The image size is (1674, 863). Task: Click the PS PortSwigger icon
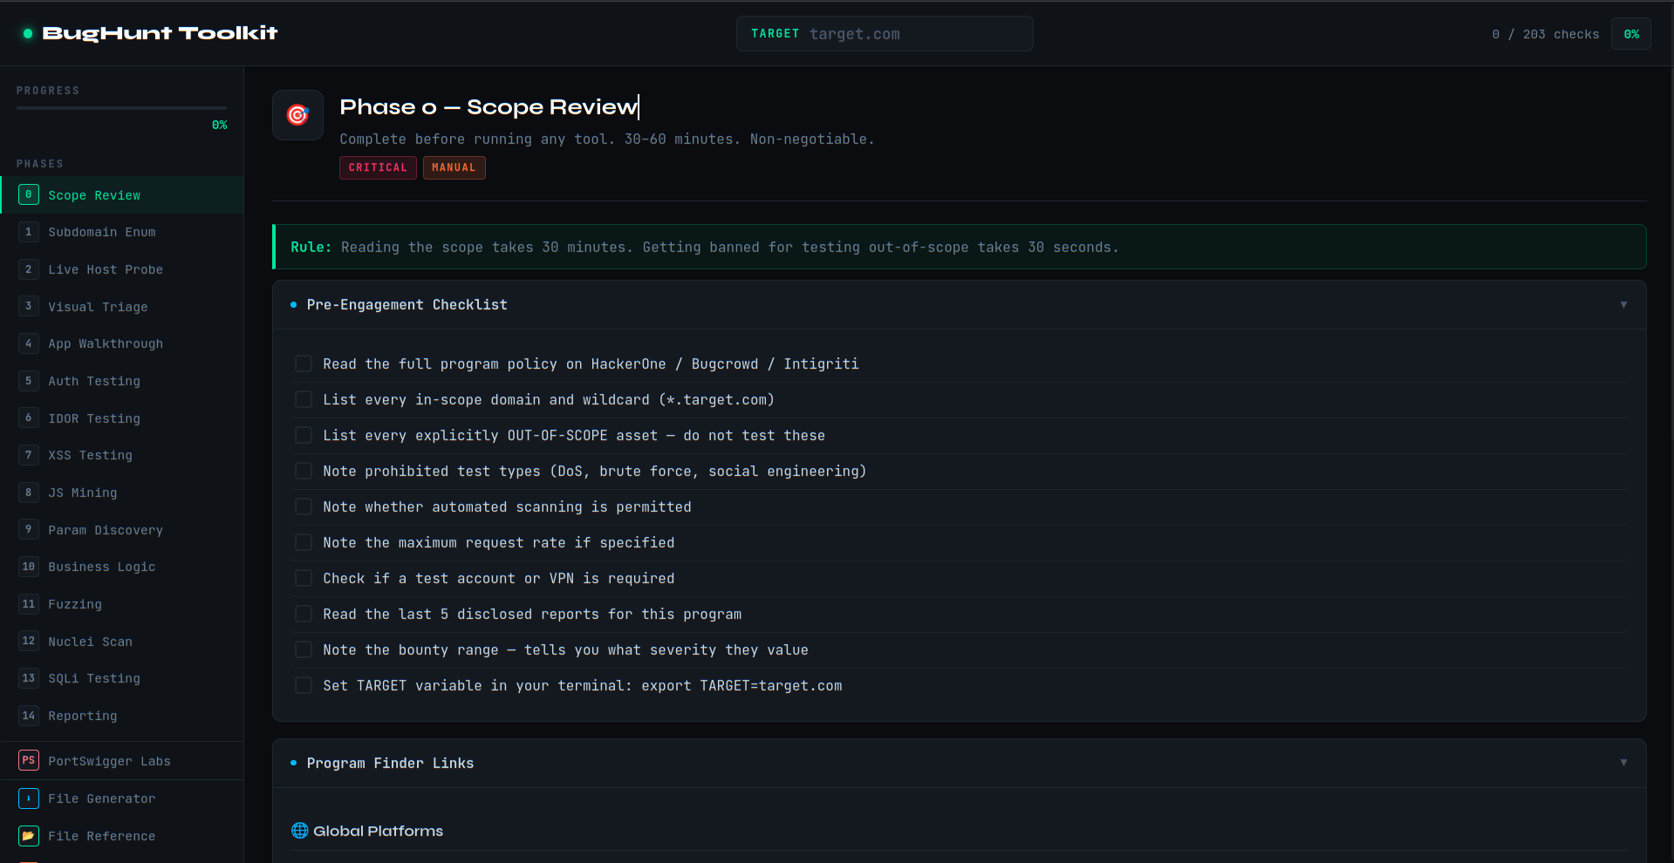29,760
